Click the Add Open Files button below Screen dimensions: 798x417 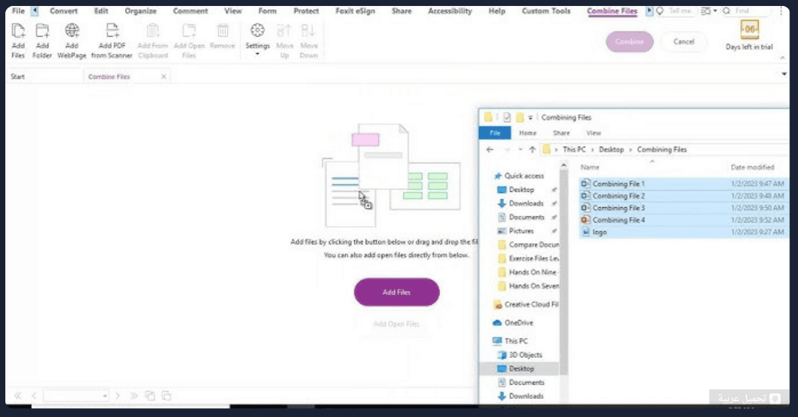[x=396, y=324]
